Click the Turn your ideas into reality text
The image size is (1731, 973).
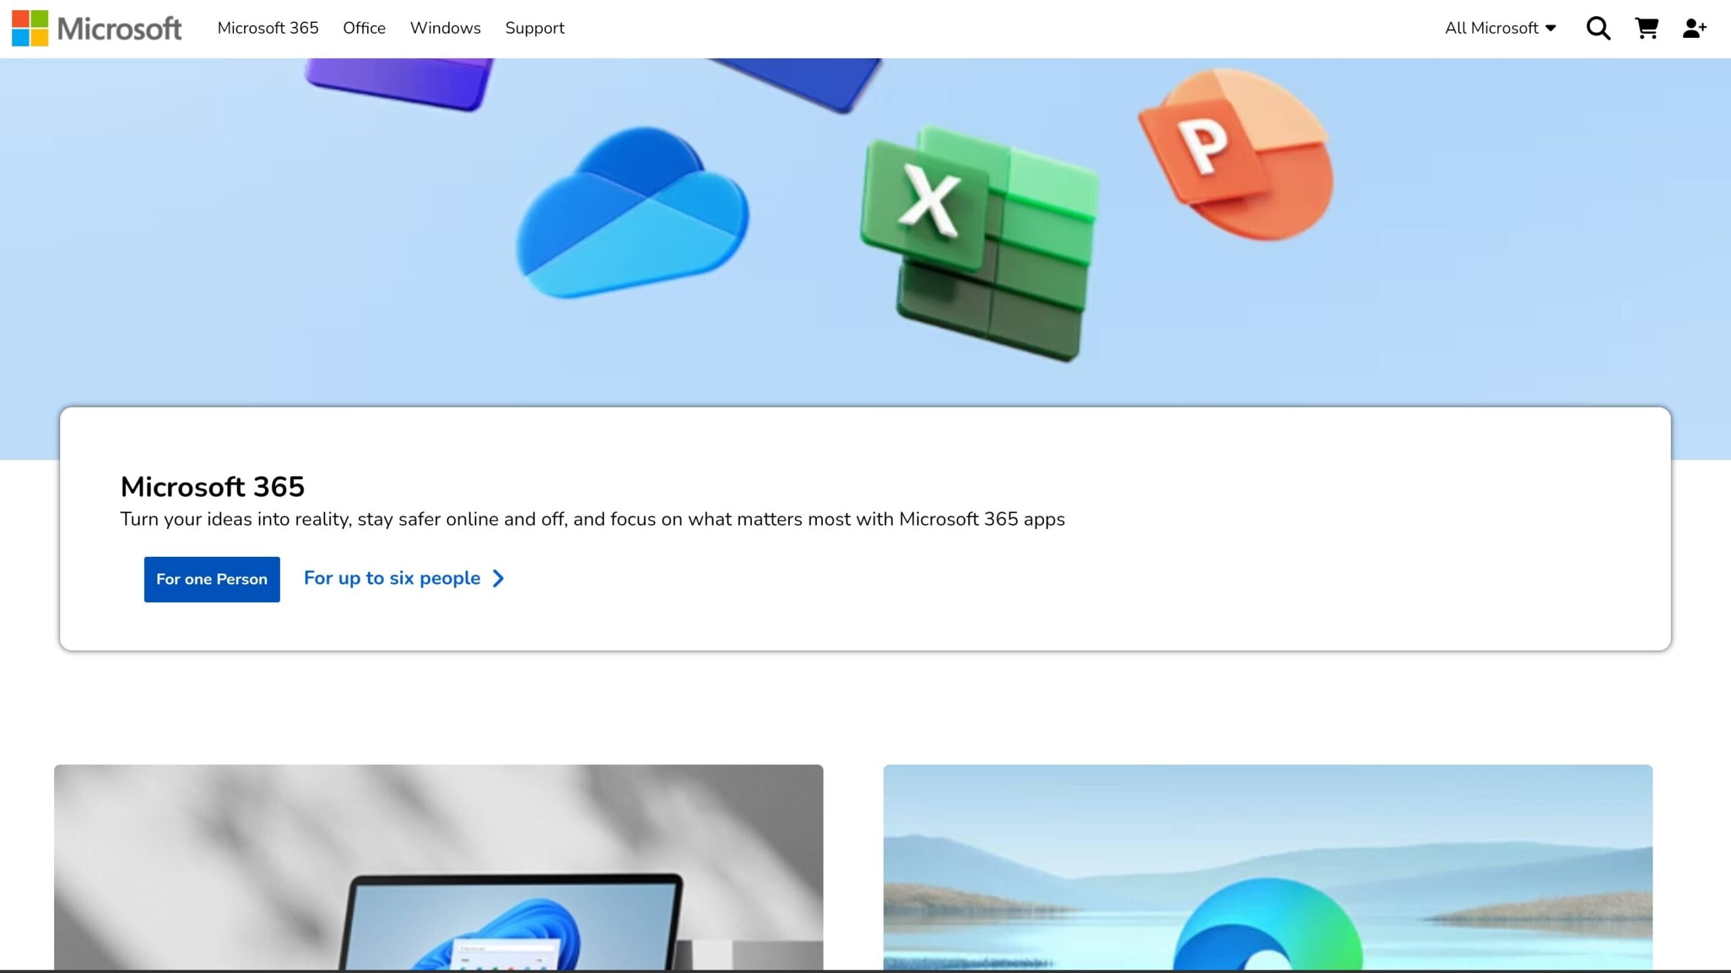point(592,519)
